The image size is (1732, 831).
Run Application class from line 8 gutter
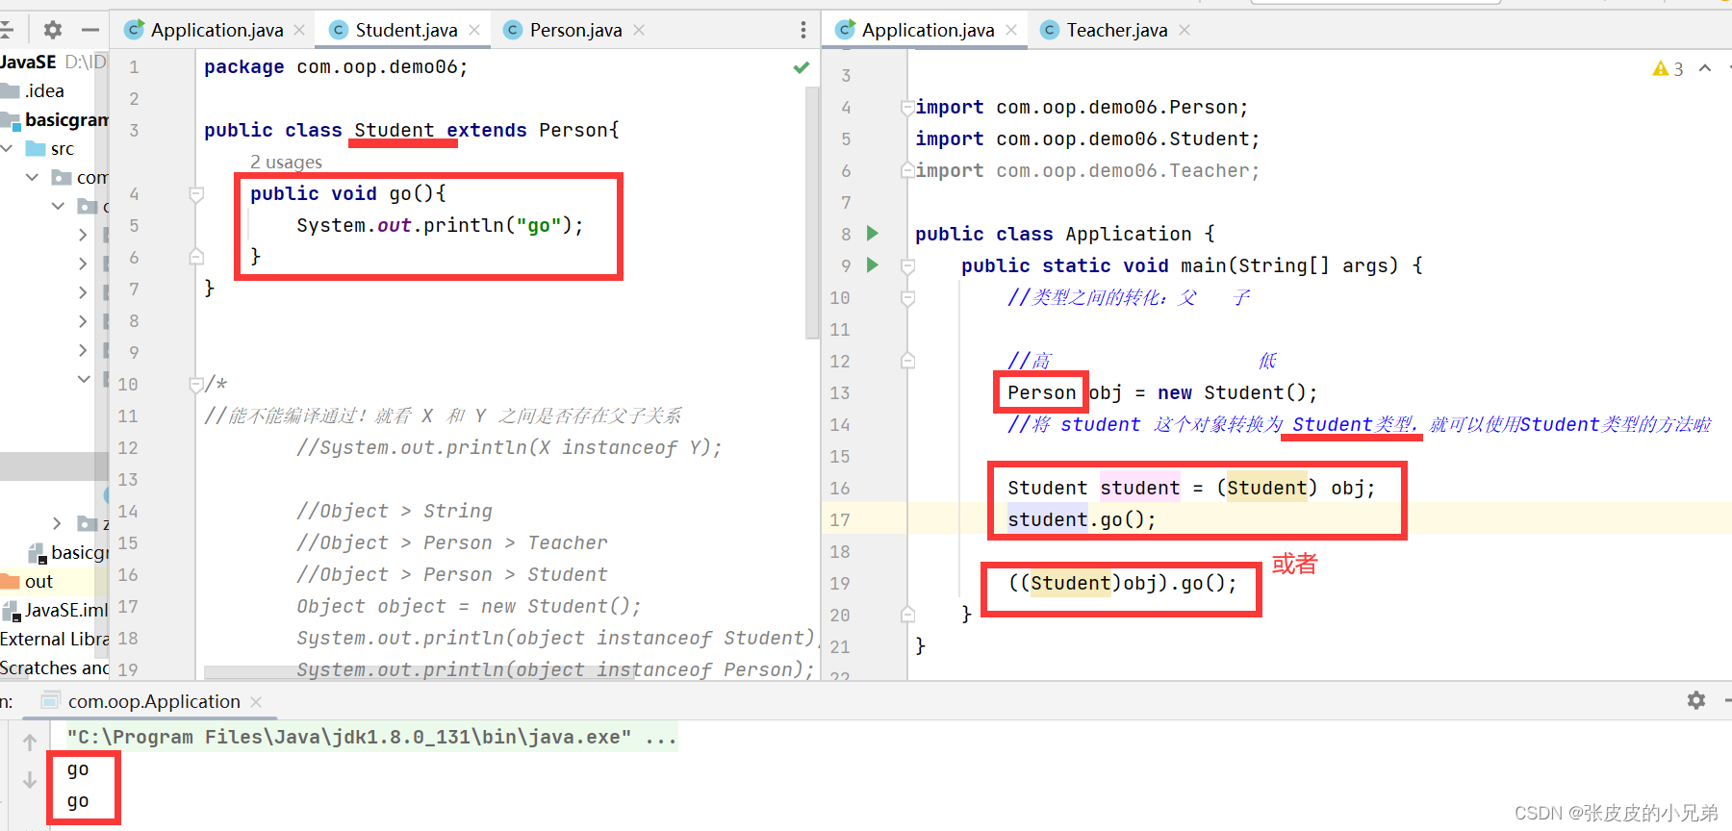[x=872, y=233]
